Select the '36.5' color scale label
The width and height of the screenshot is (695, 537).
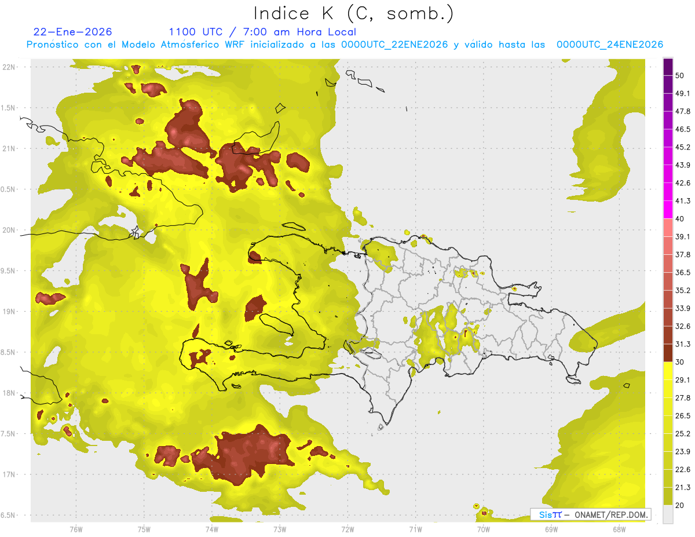(683, 273)
